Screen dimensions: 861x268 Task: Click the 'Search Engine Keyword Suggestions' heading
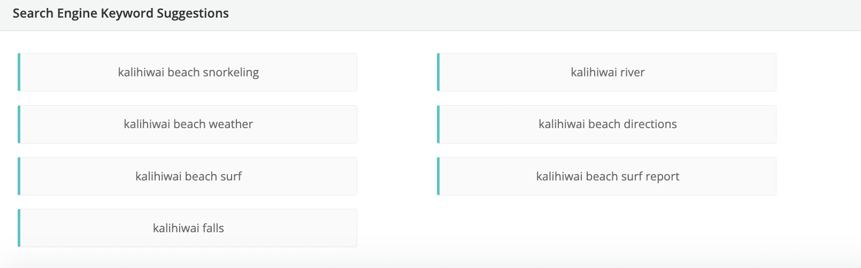coord(121,13)
